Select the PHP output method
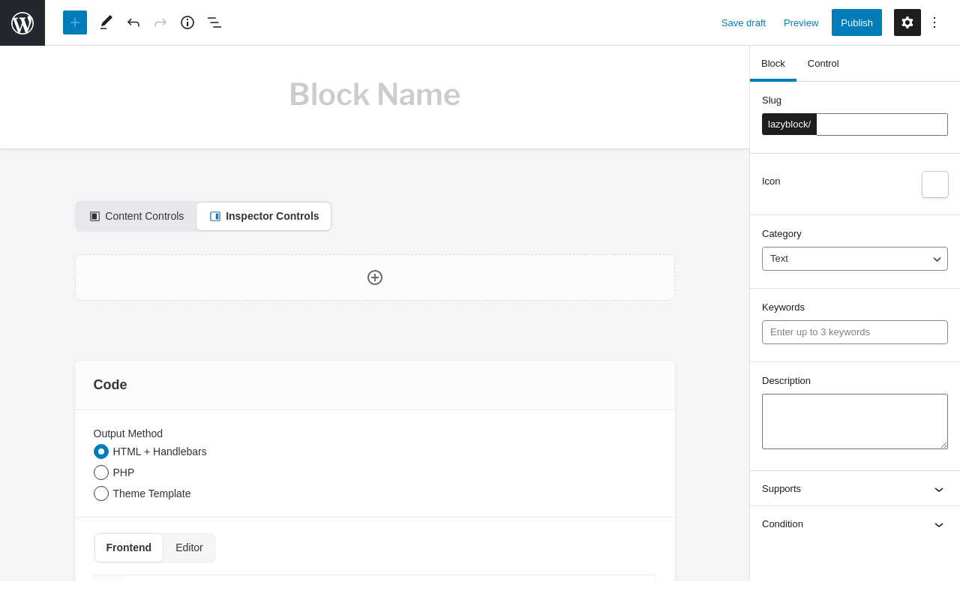The height and width of the screenshot is (600, 960). pos(101,472)
